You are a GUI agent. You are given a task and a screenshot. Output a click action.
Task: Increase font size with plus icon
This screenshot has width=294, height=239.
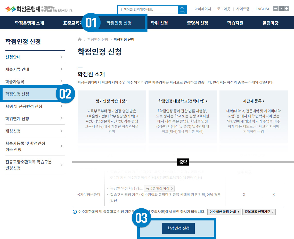286,8
